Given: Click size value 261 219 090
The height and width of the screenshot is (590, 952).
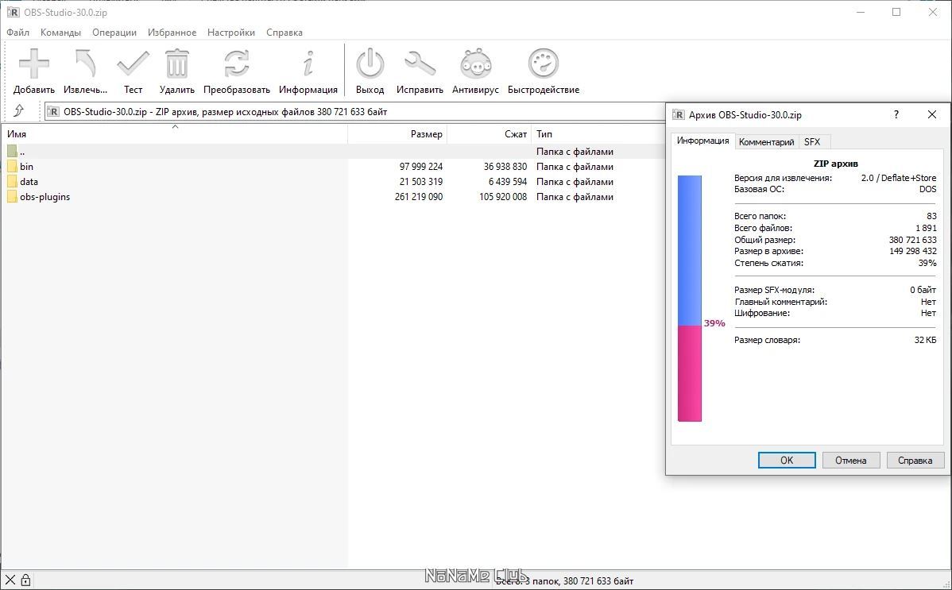Looking at the screenshot, I should coord(418,197).
